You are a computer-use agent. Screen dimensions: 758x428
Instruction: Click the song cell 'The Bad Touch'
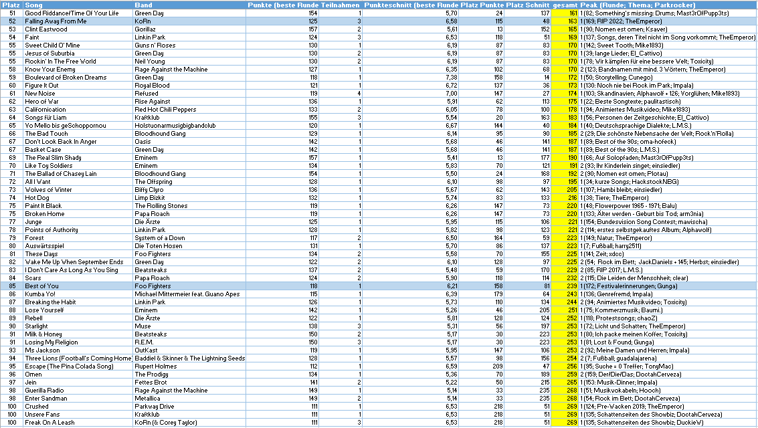tap(78, 134)
